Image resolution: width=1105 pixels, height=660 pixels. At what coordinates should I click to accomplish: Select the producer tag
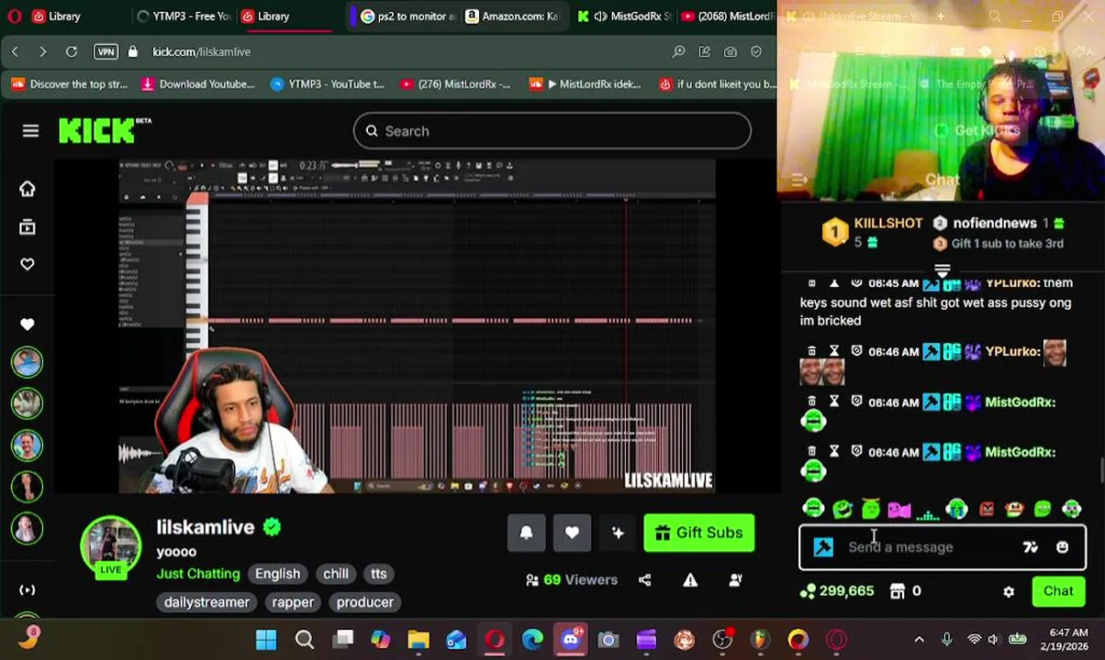coord(364,602)
